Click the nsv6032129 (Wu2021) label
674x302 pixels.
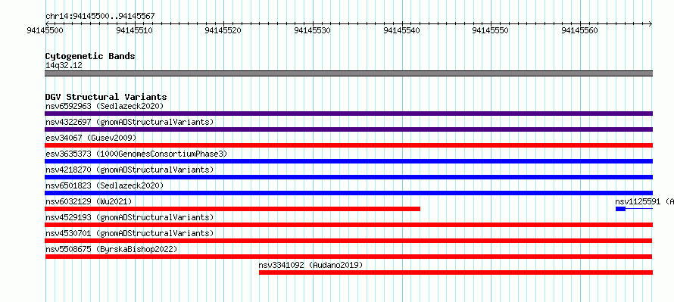[89, 201]
